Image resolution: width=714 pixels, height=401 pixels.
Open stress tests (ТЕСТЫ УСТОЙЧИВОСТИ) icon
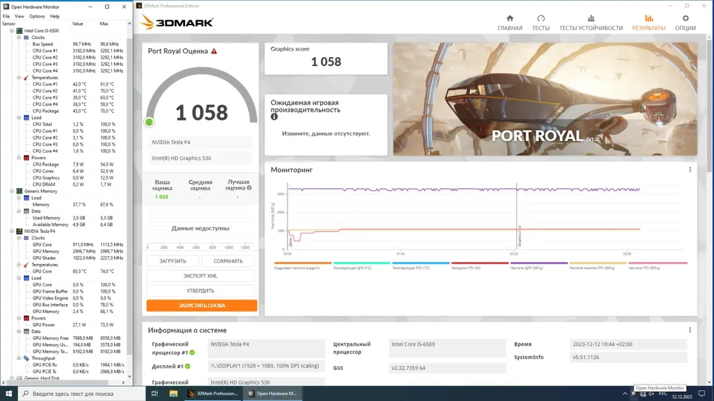(591, 18)
